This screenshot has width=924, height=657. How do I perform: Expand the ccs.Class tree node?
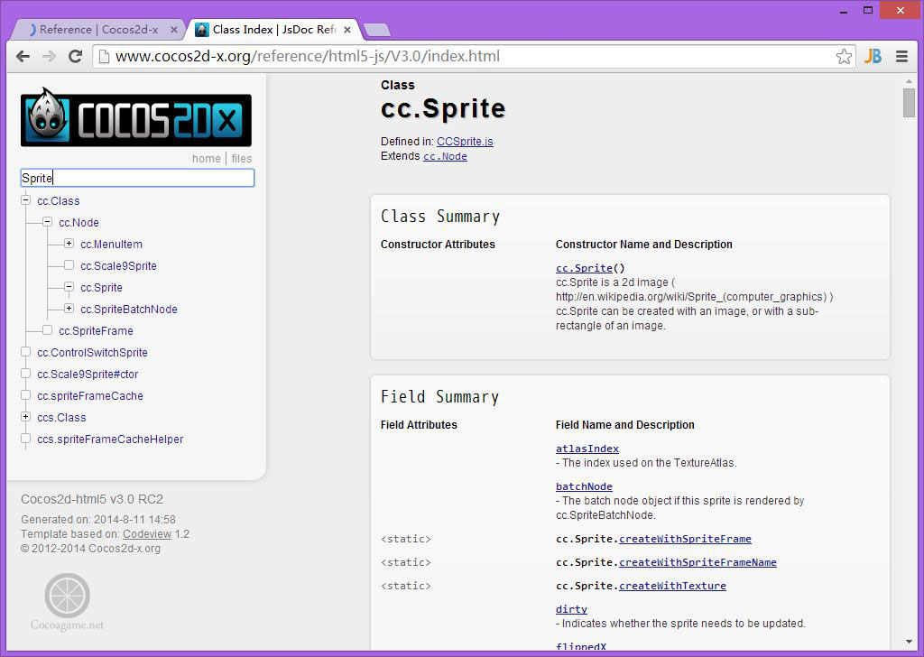(x=26, y=417)
